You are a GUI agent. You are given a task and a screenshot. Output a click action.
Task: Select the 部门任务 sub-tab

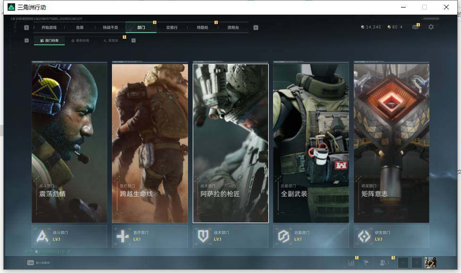50,41
